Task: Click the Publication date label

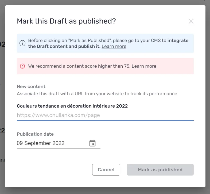Action: coord(35,134)
